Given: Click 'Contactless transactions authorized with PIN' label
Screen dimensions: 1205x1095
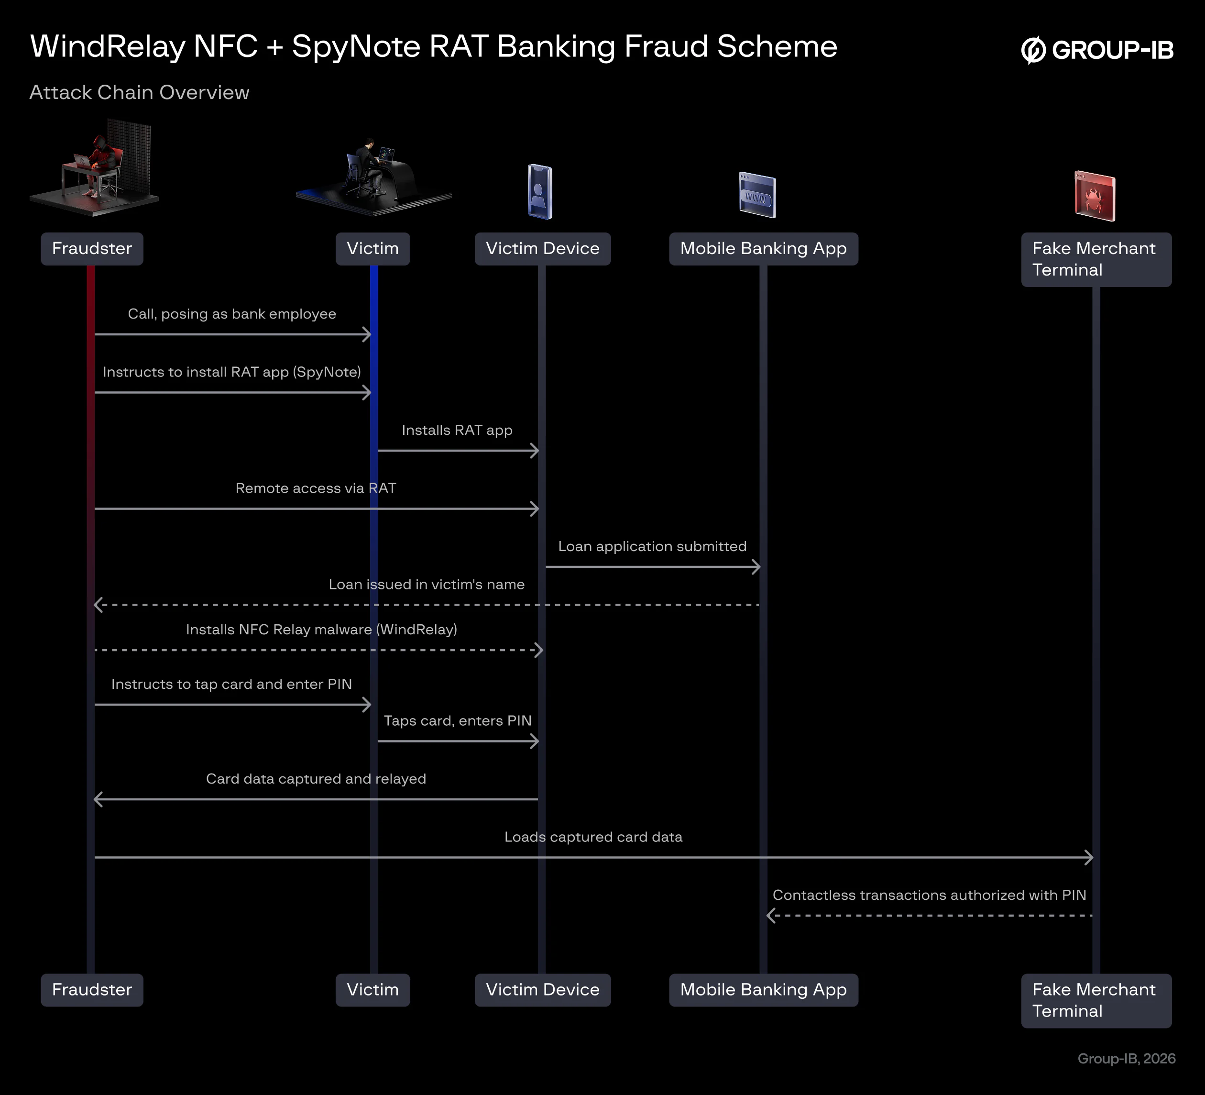Looking at the screenshot, I should point(930,895).
